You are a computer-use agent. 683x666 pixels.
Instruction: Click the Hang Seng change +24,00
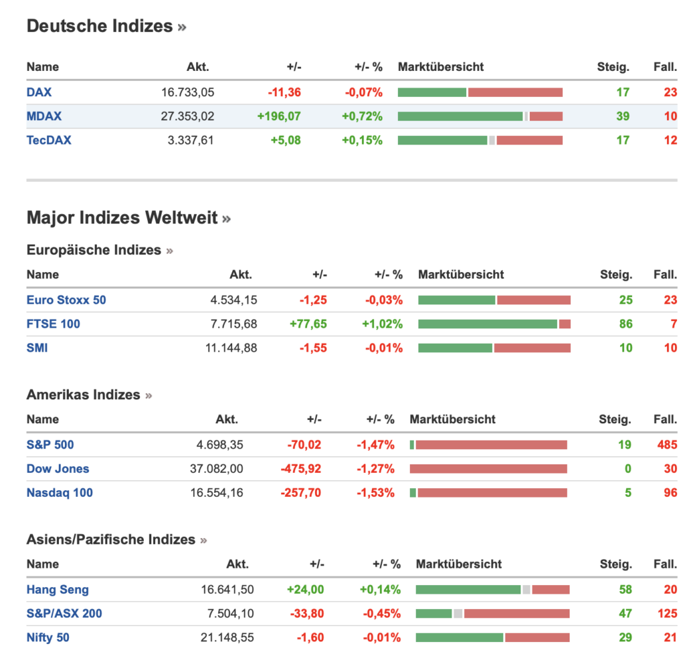305,590
